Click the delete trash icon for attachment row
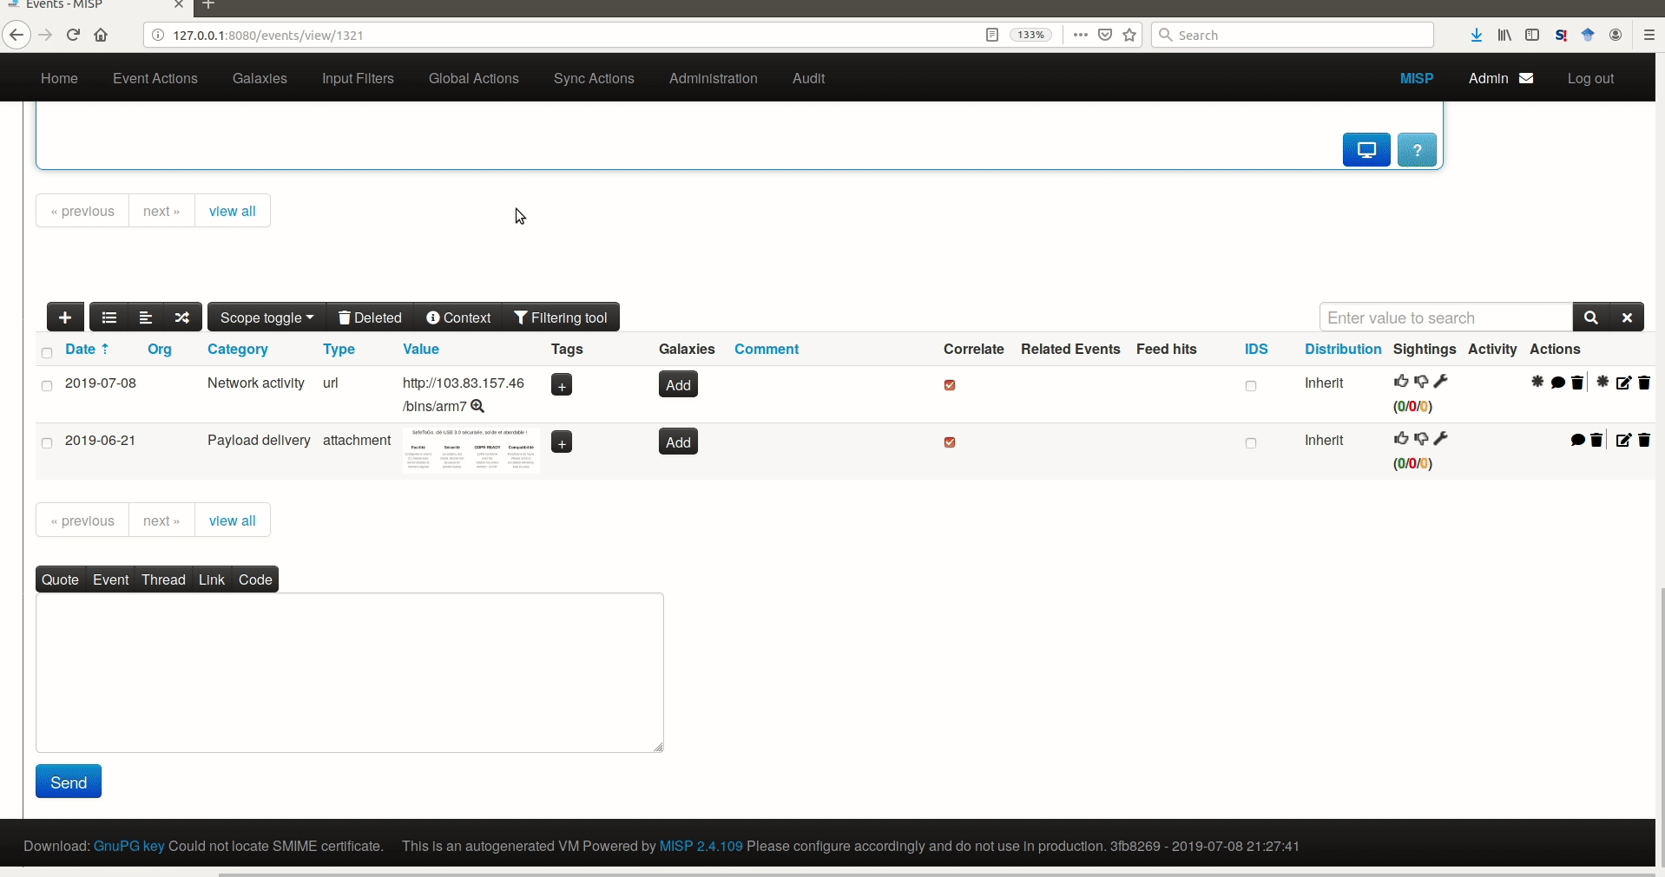The width and height of the screenshot is (1665, 877). pyautogui.click(x=1643, y=441)
